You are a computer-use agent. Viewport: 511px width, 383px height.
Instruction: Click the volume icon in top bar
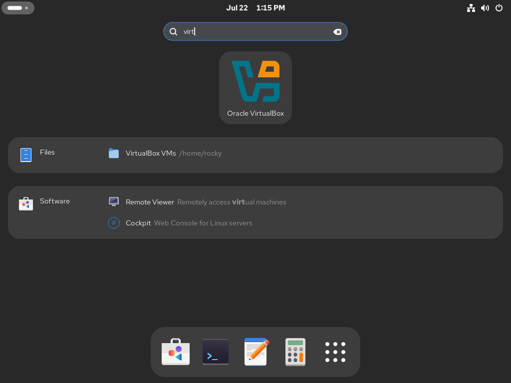pyautogui.click(x=485, y=8)
